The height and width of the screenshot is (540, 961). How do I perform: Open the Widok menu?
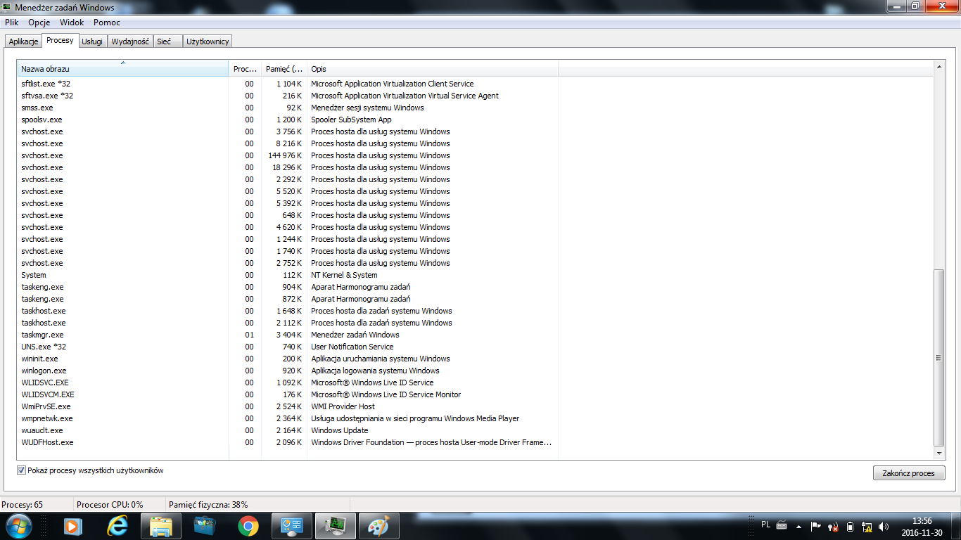(72, 22)
